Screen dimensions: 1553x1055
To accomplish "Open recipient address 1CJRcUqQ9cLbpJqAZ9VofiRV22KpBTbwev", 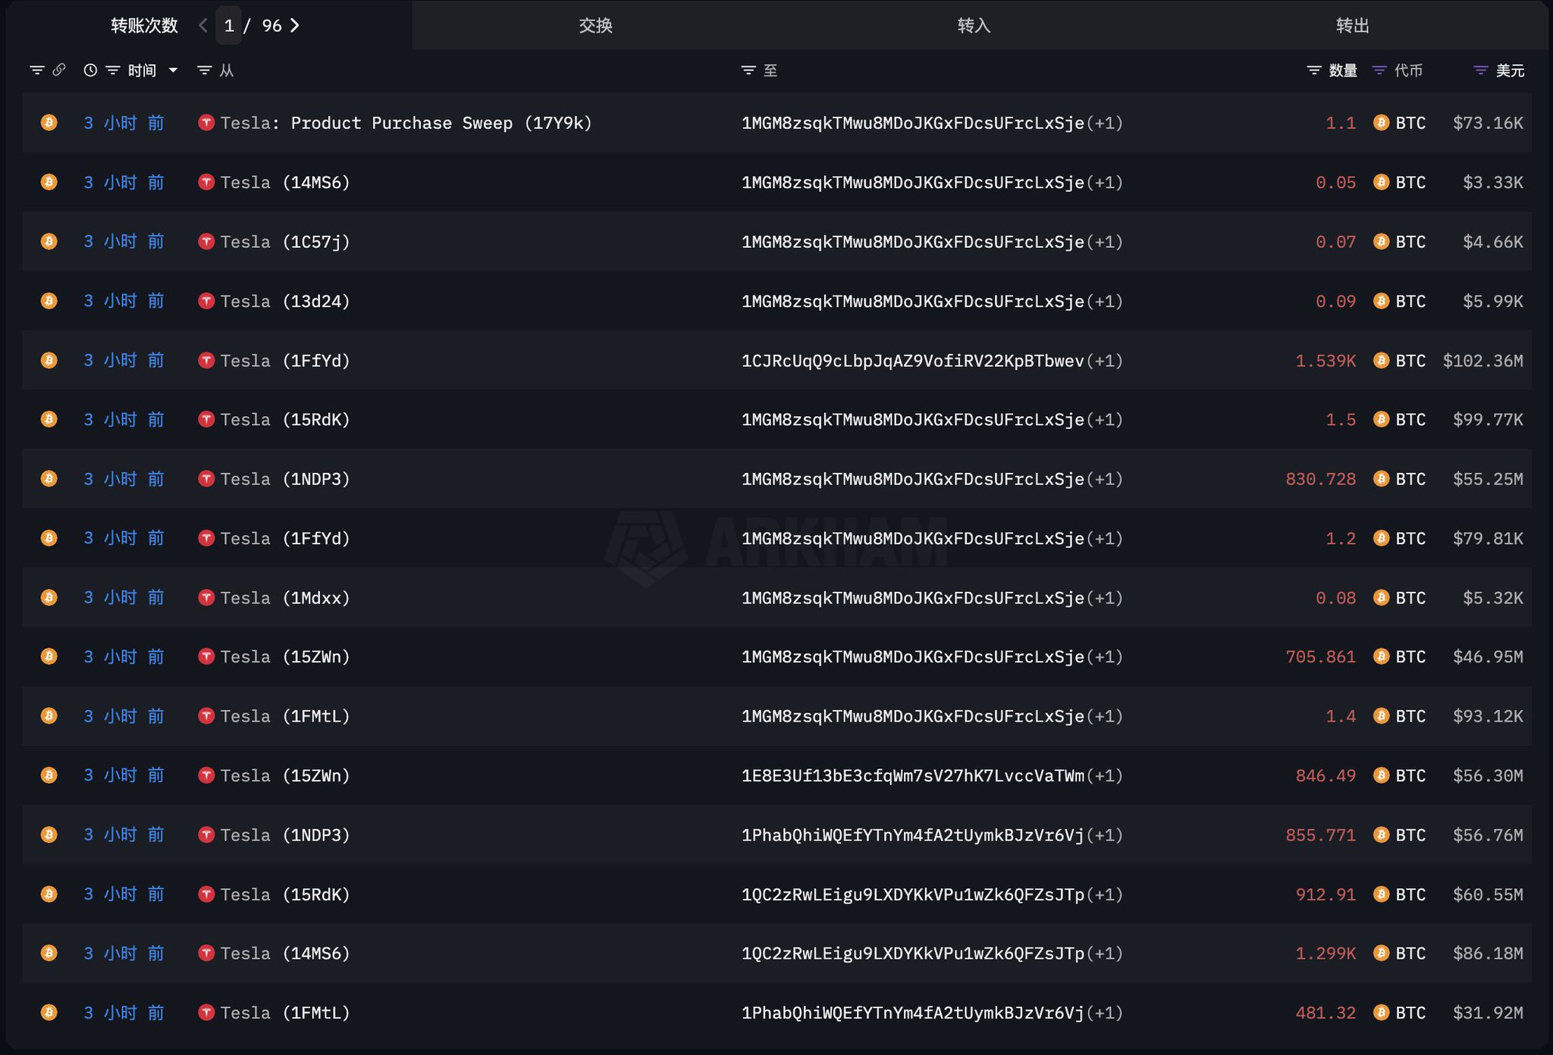I will tap(913, 361).
